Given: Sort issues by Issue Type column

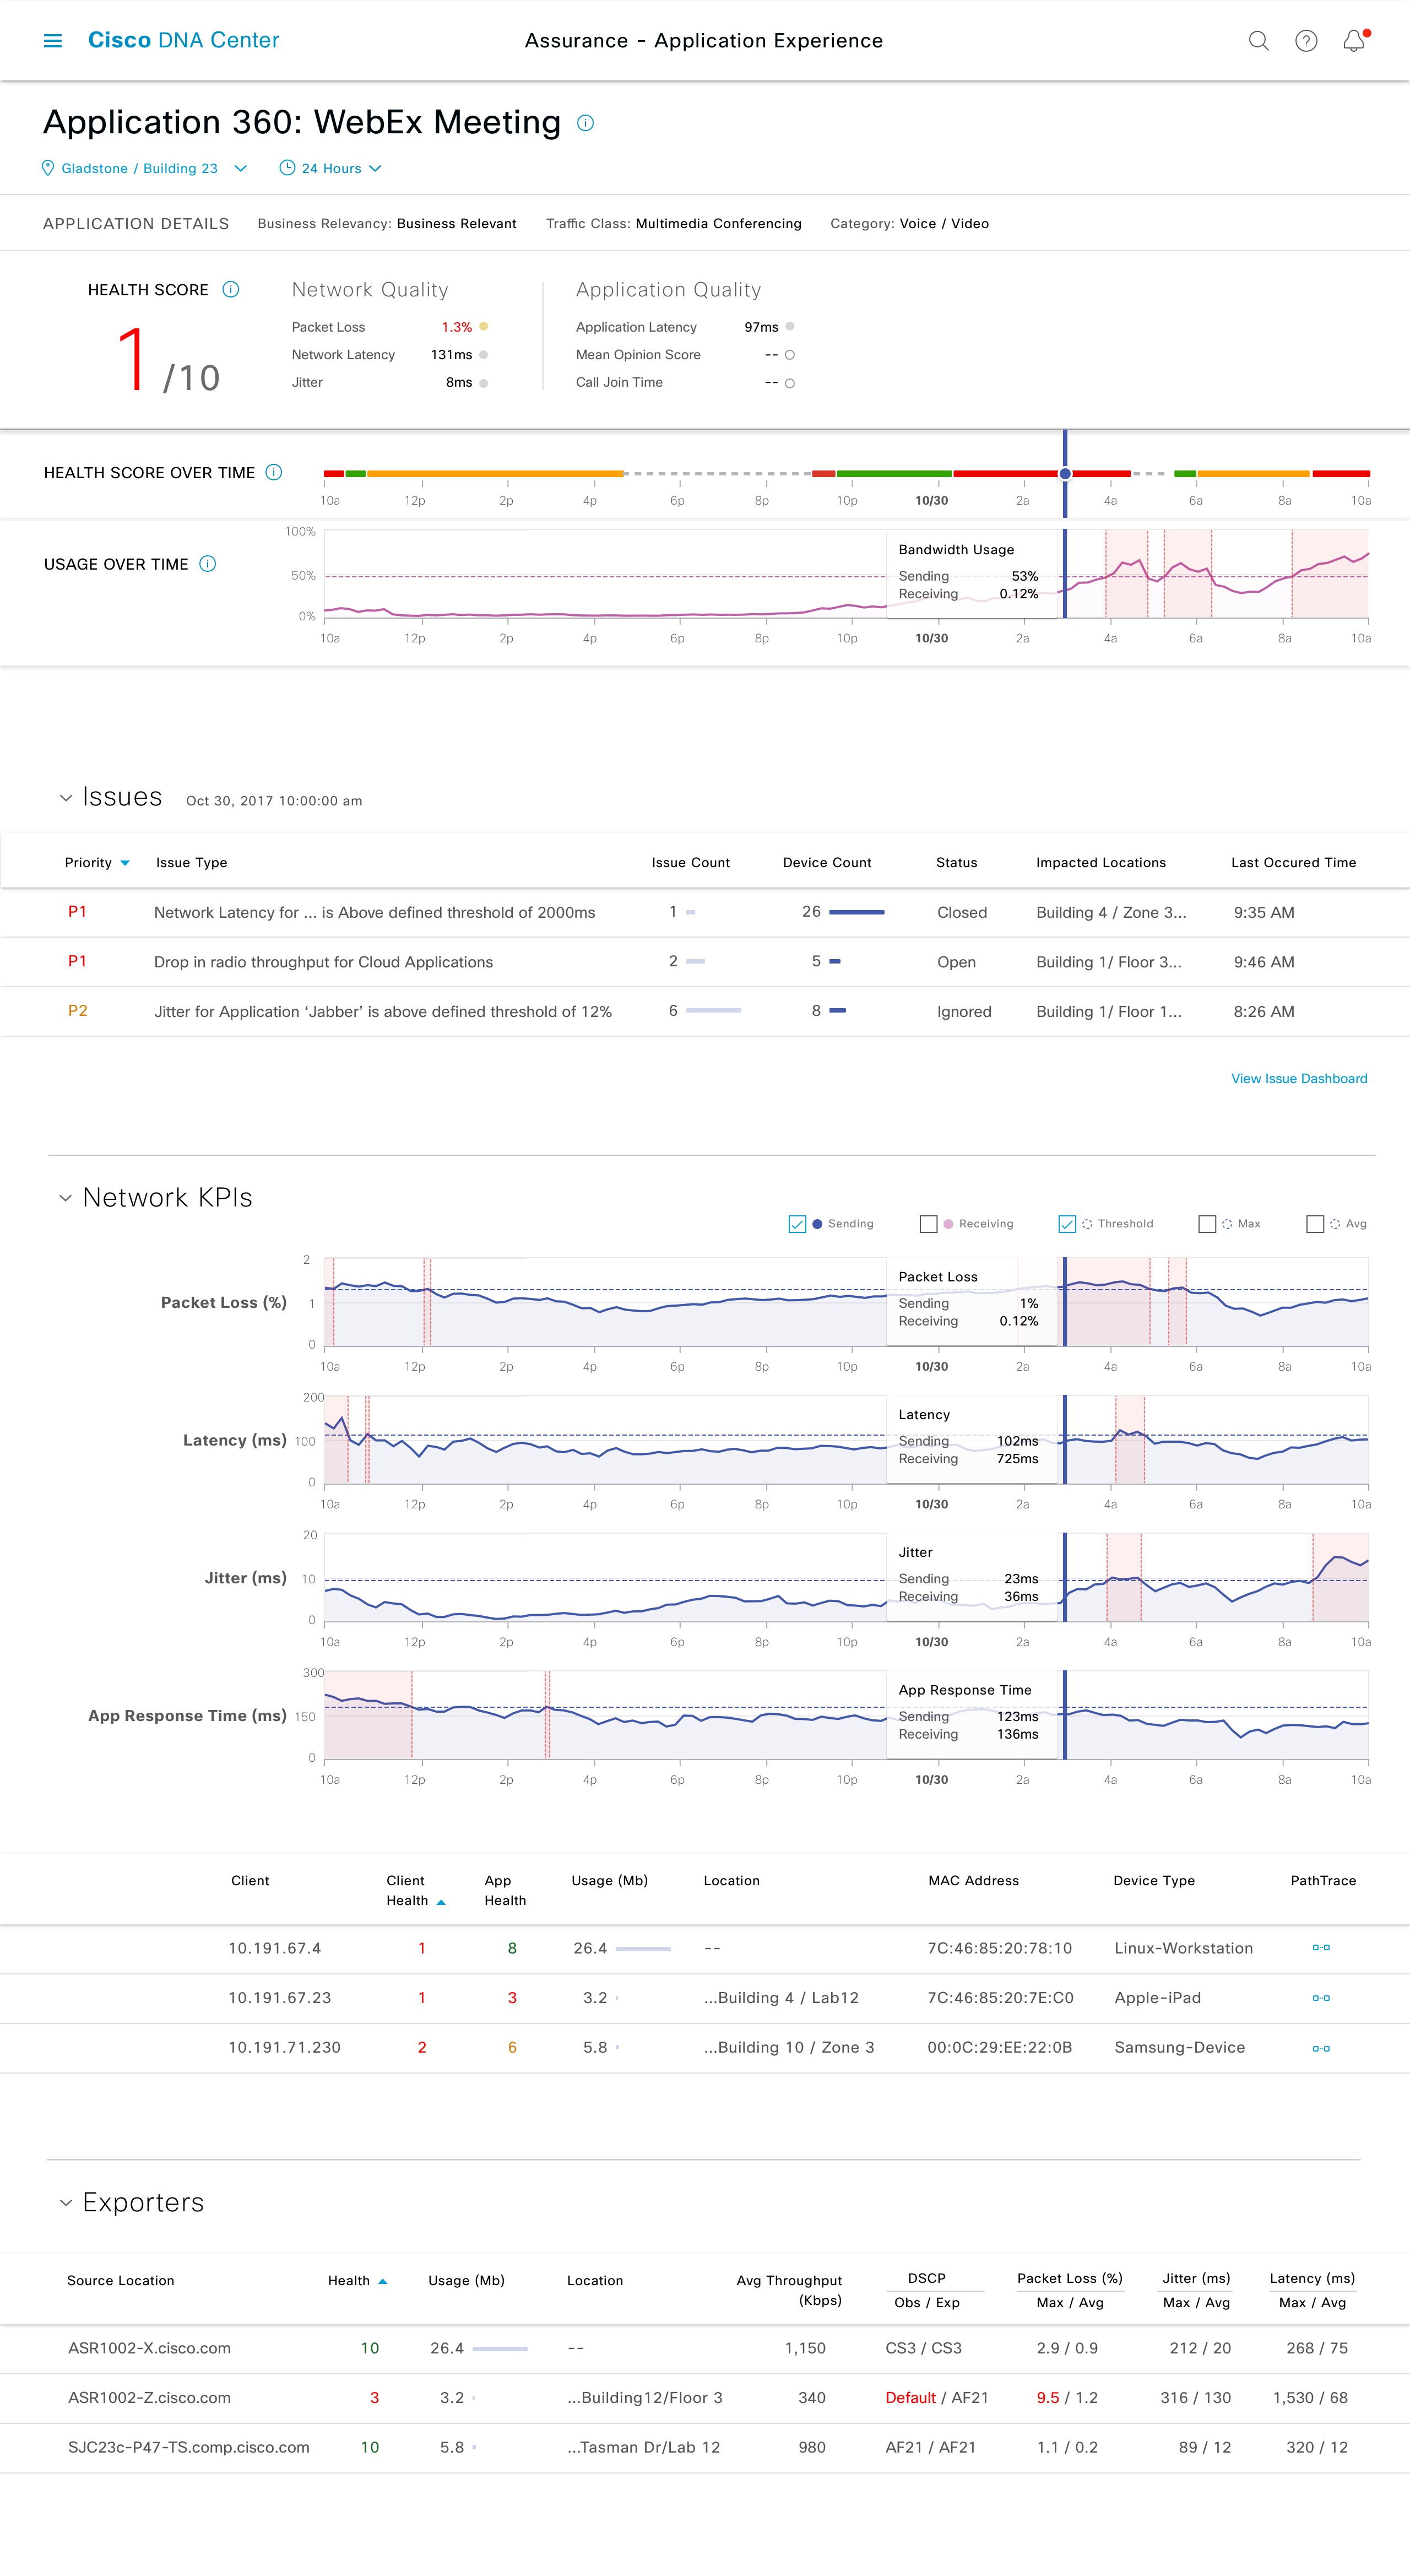Looking at the screenshot, I should coord(191,863).
